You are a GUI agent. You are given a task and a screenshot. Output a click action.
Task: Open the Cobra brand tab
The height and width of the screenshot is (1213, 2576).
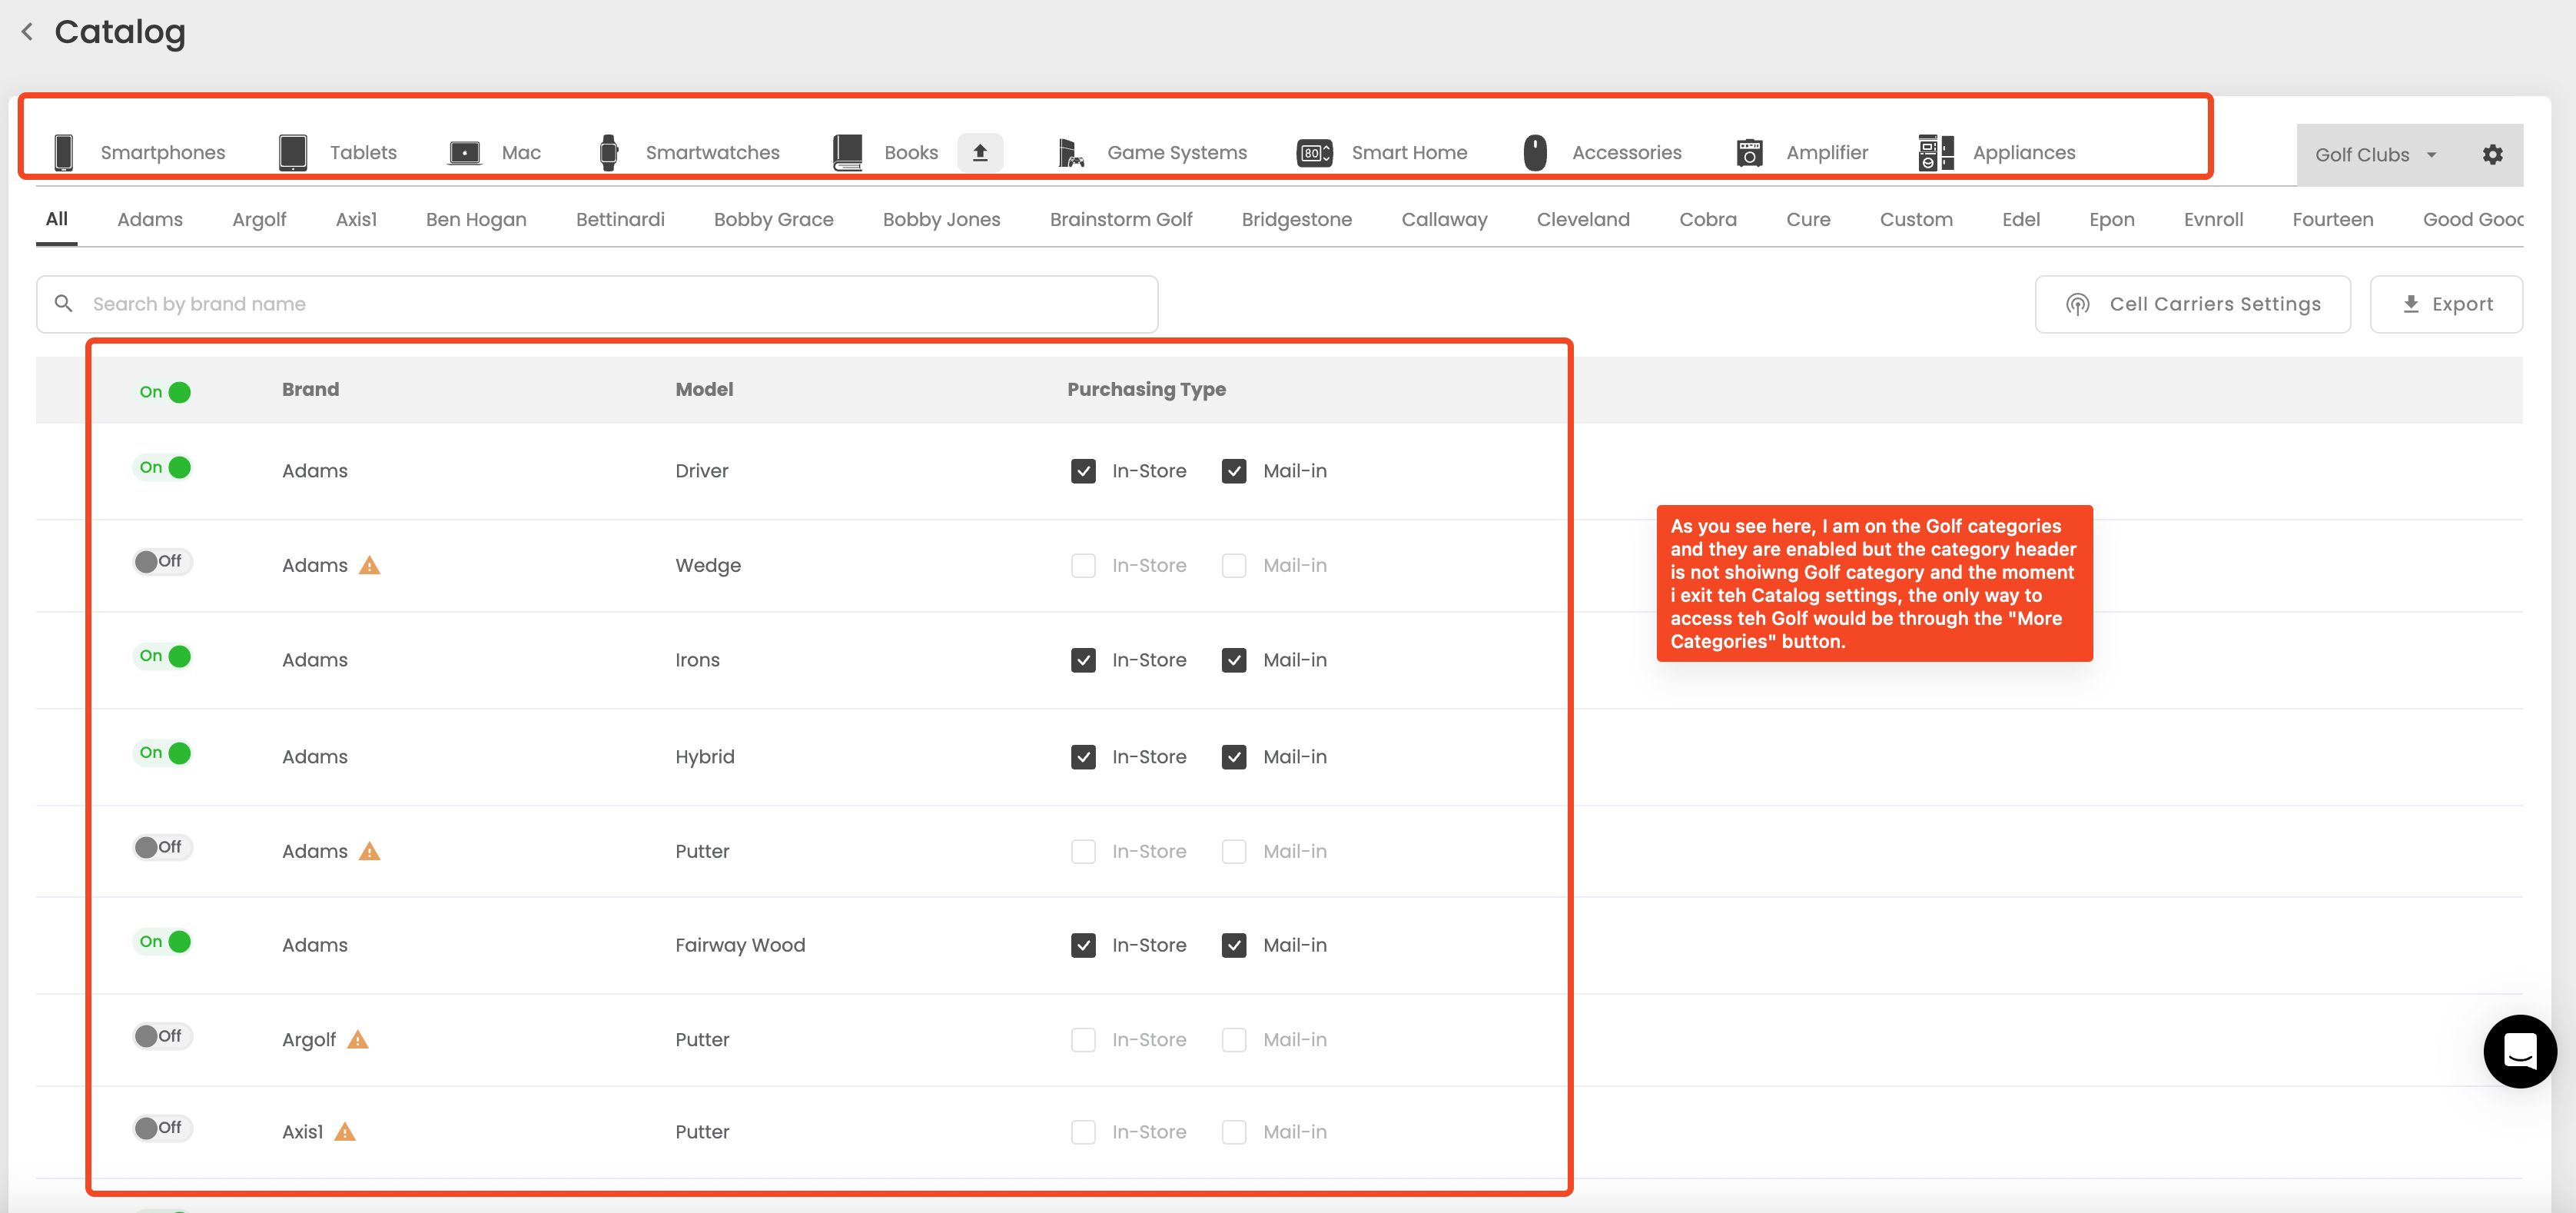click(x=1708, y=219)
